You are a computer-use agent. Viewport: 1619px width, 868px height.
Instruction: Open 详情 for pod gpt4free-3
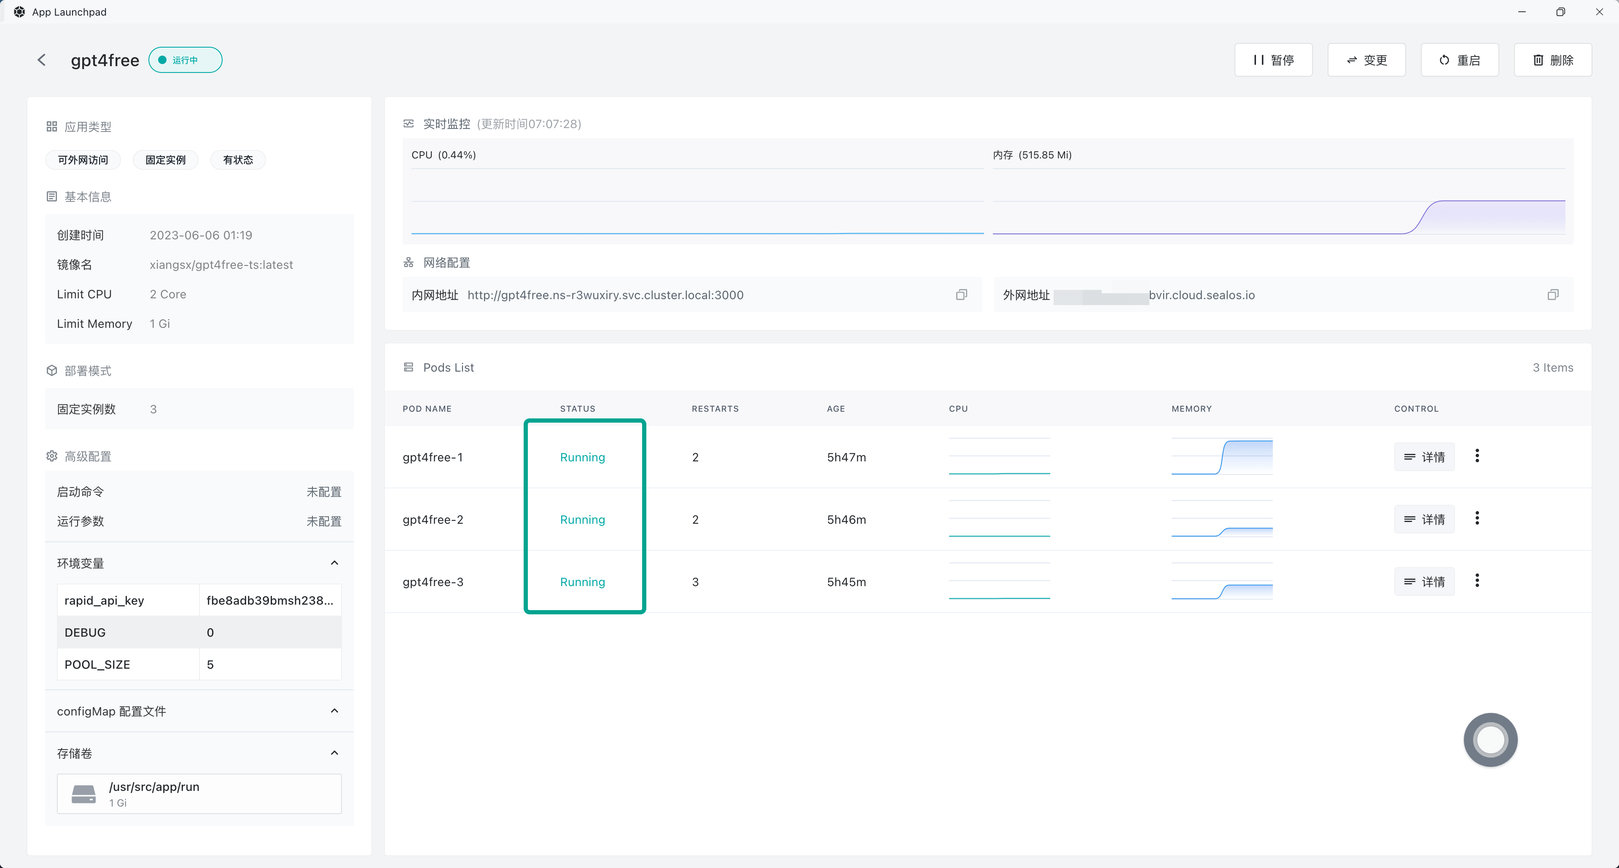(1424, 581)
